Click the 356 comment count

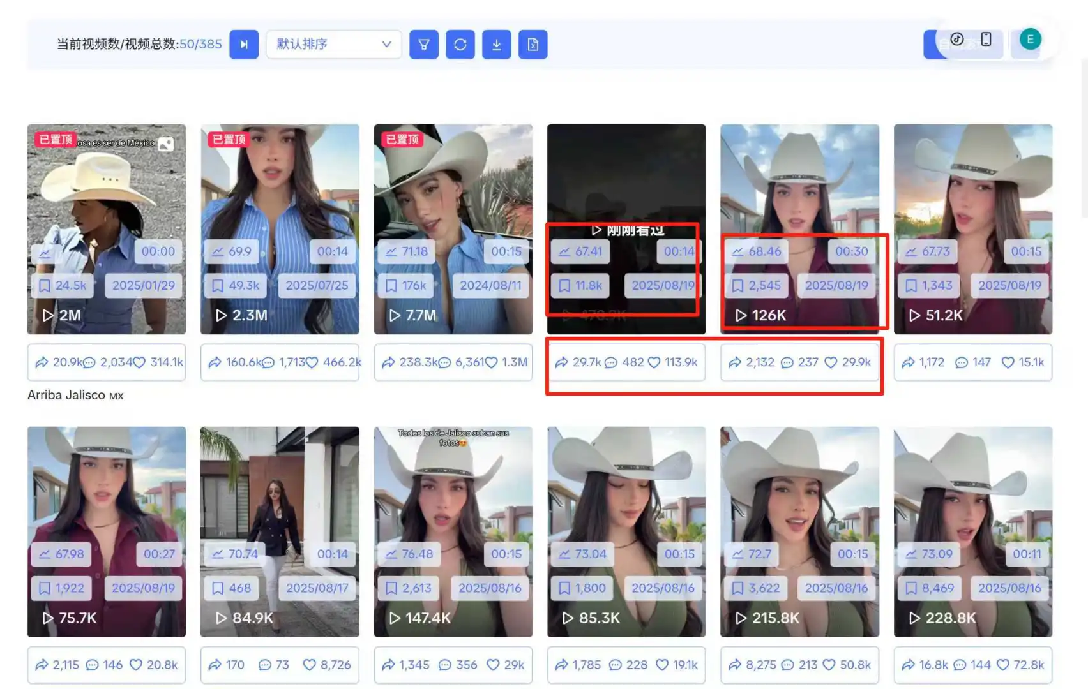(467, 665)
